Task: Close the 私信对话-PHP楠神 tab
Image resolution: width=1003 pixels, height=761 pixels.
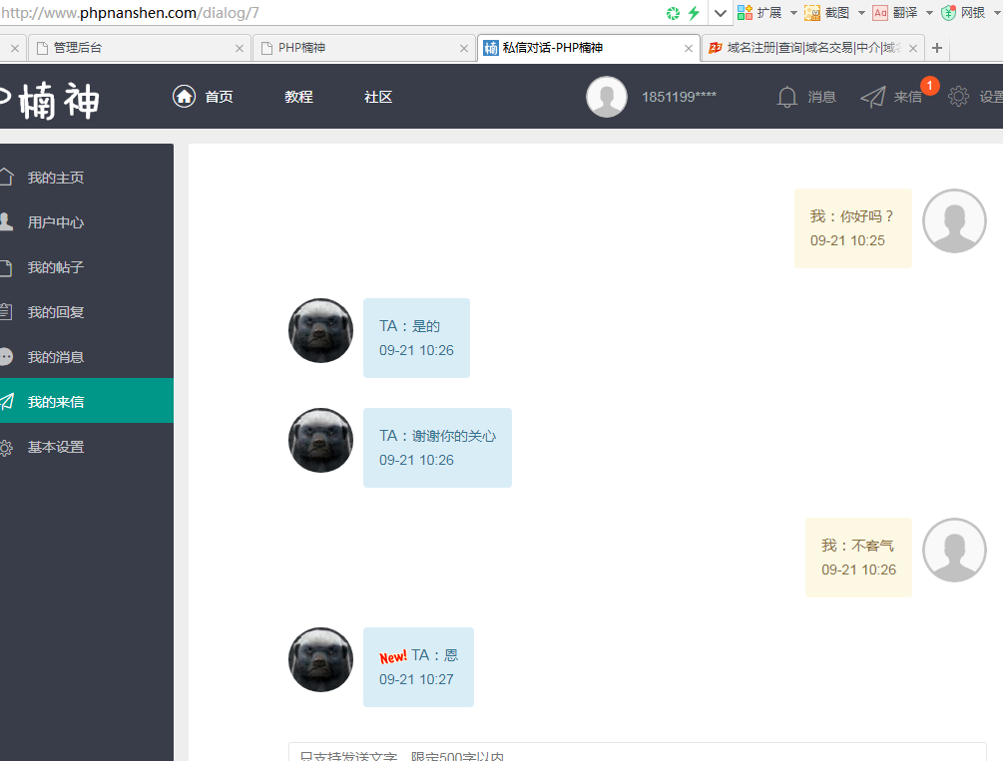Action: tap(689, 49)
